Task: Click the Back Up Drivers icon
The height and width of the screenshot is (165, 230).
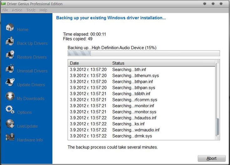Action: [10, 41]
